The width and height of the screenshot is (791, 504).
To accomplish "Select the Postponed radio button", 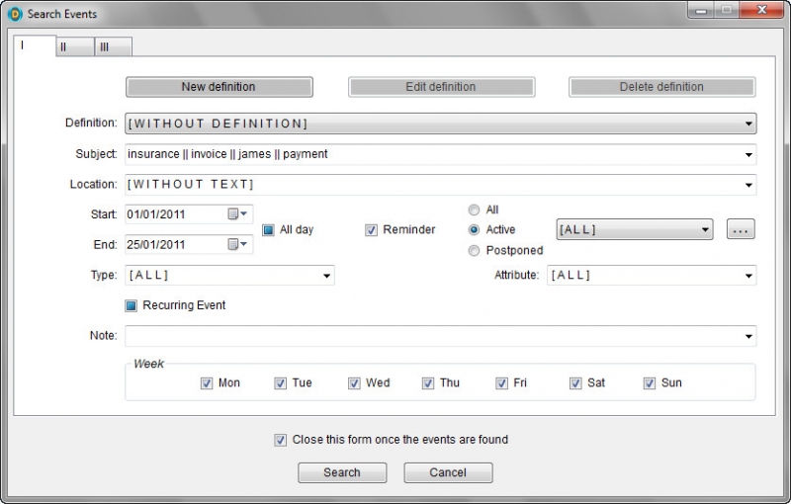I will click(474, 250).
